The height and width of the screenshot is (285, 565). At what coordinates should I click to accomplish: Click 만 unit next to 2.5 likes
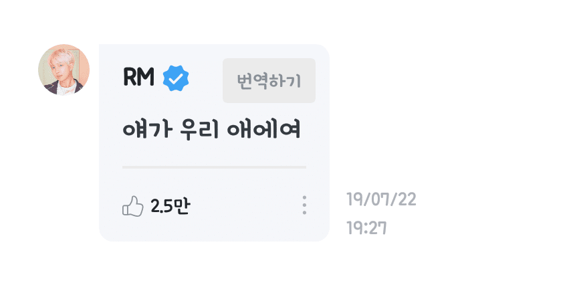[183, 206]
